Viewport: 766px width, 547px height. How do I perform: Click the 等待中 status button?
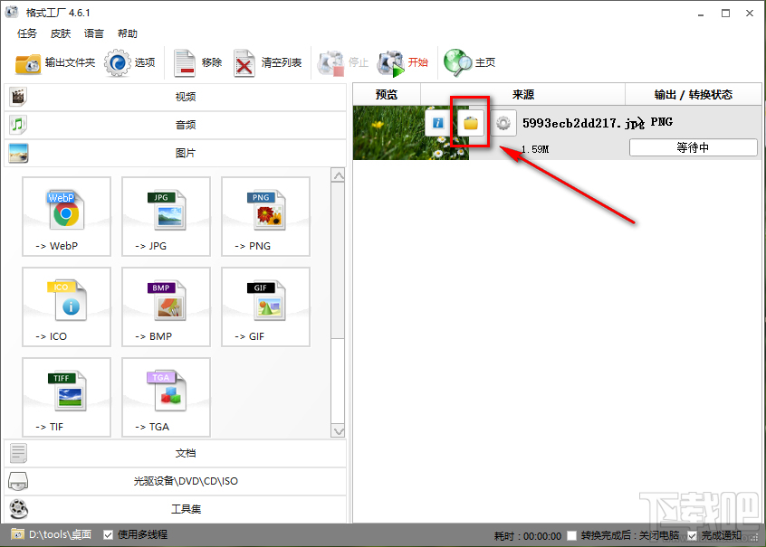(x=694, y=147)
